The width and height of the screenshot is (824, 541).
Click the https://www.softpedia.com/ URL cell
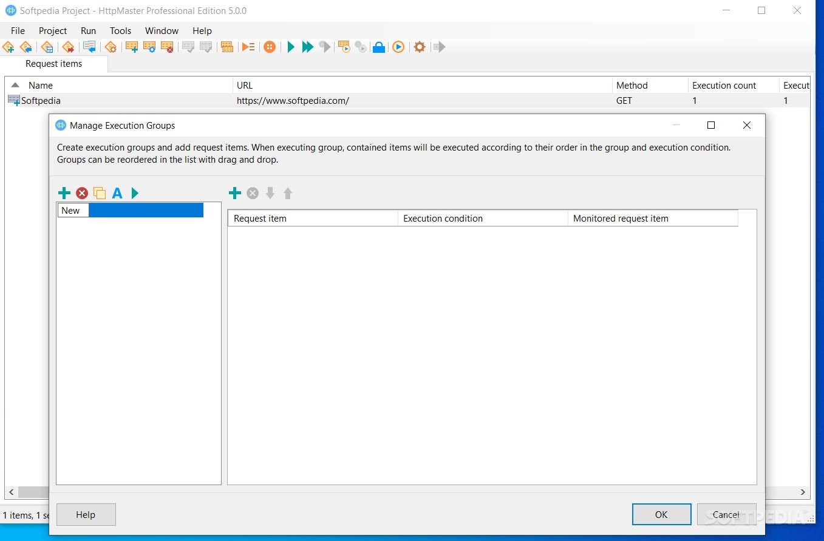(293, 101)
